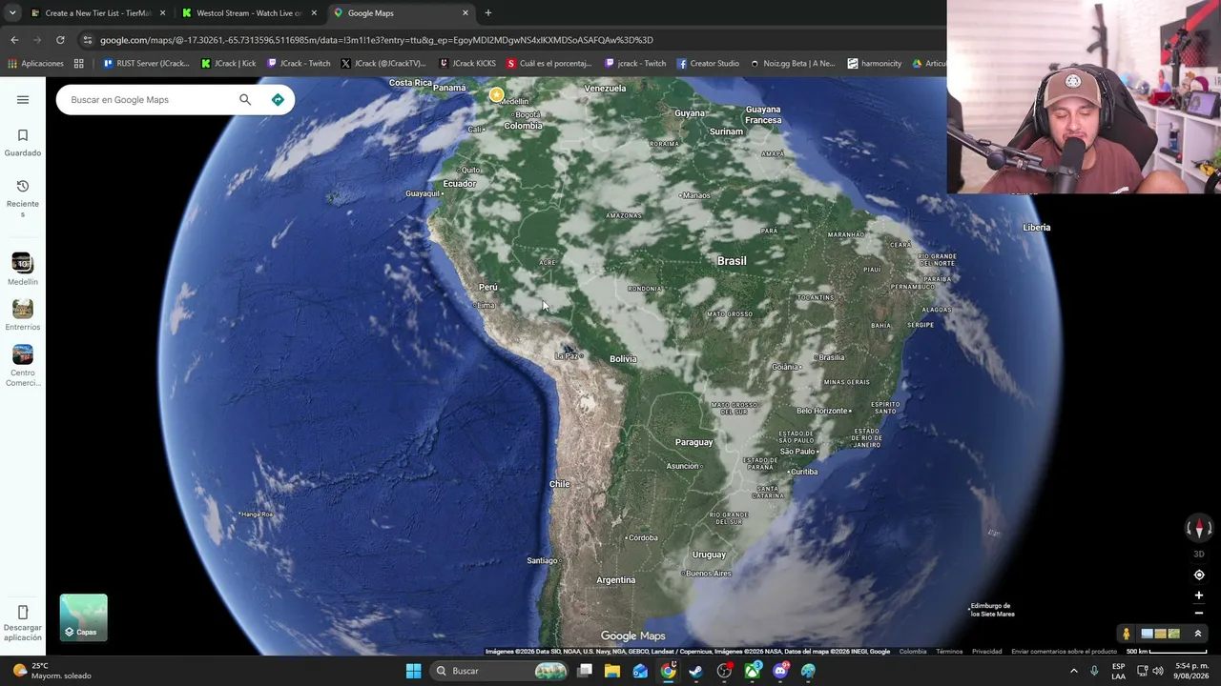
Task: Zoom out with the minus button
Action: pos(1199,613)
